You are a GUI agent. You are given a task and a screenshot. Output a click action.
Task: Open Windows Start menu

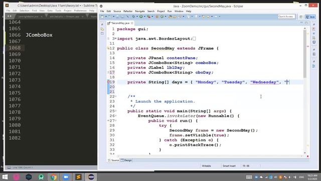click(5, 177)
